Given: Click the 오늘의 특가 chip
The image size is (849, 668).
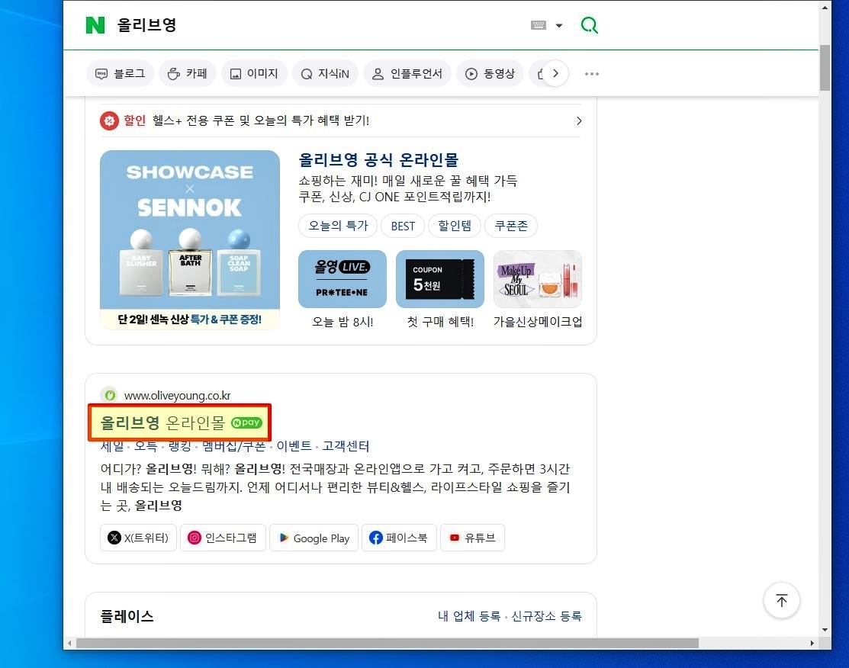Looking at the screenshot, I should point(339,226).
